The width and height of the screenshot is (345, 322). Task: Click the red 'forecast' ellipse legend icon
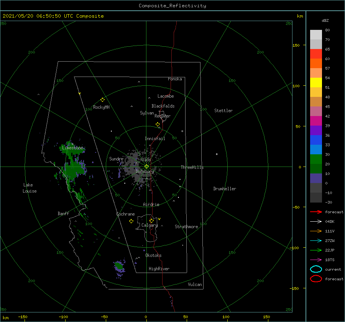(x=316, y=279)
